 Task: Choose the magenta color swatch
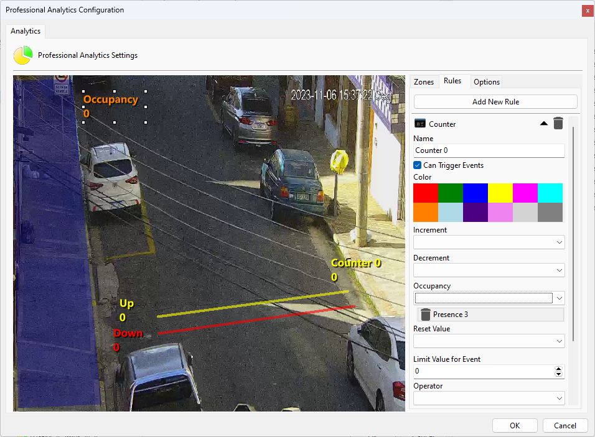[525, 193]
